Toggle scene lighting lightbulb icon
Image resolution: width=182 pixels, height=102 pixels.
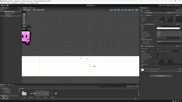pyautogui.click(x=119, y=10)
